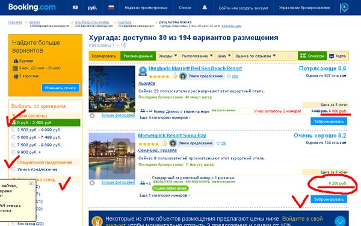Click the Booking pin badge icon in header
This screenshot has height=226, width=361.
pos(344,8)
